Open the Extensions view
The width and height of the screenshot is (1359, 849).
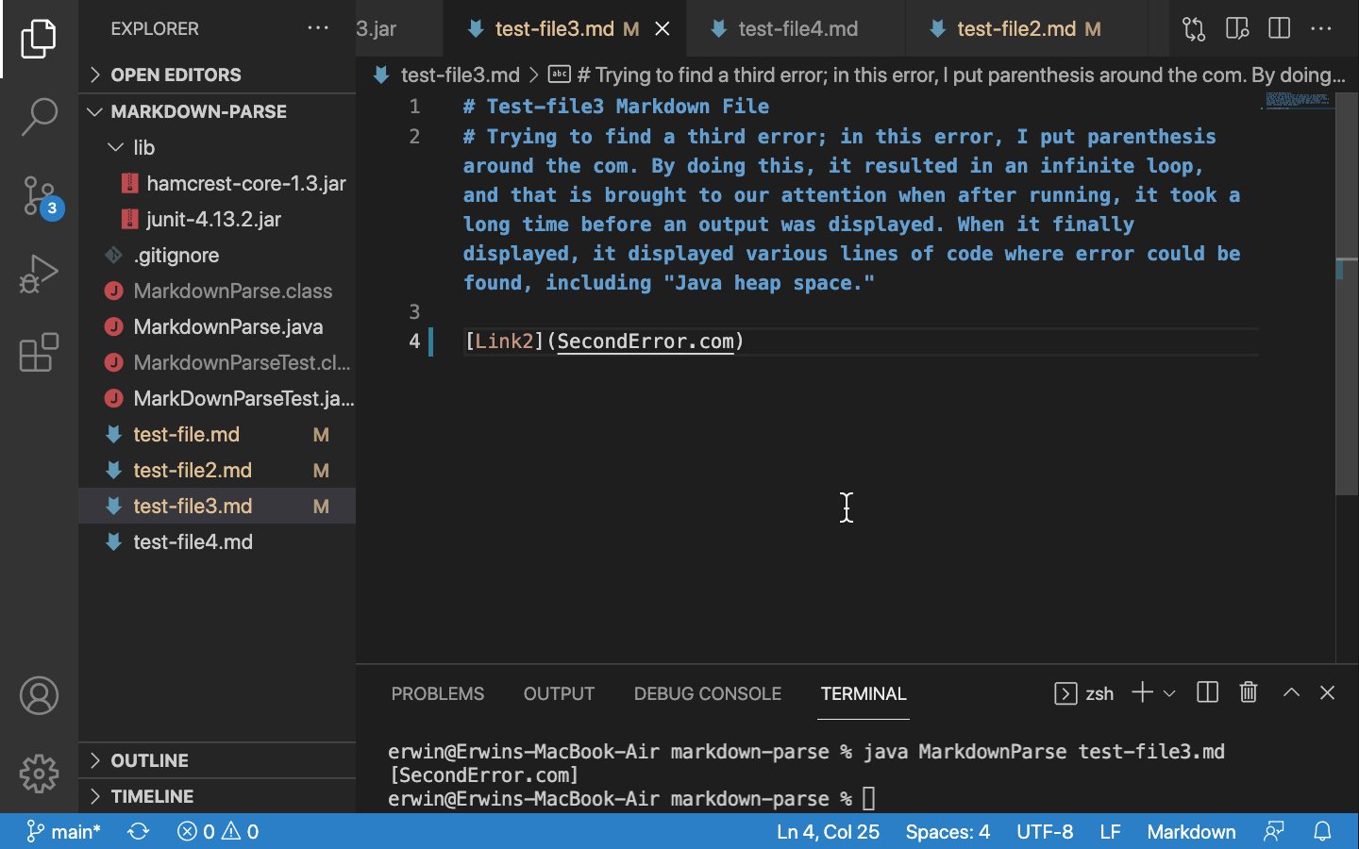pyautogui.click(x=39, y=353)
